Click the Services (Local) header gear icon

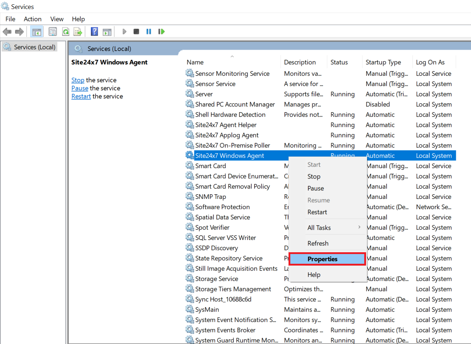(79, 49)
